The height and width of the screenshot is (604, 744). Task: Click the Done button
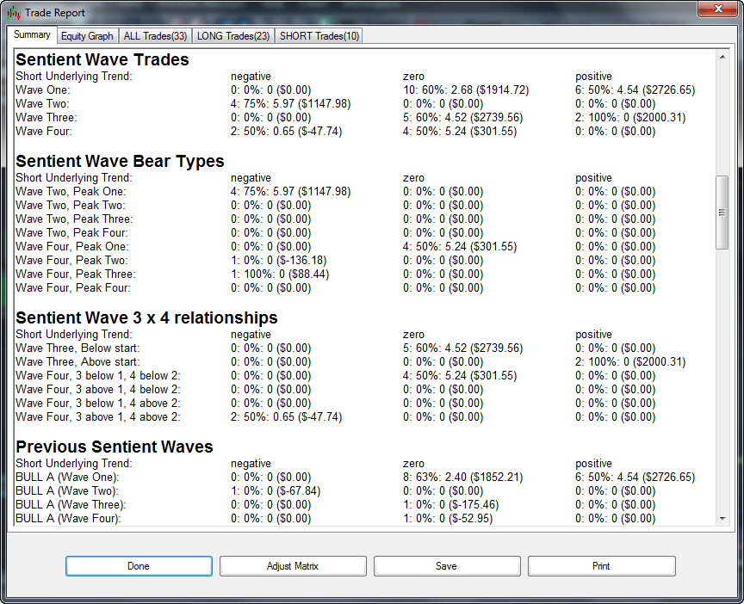(139, 566)
